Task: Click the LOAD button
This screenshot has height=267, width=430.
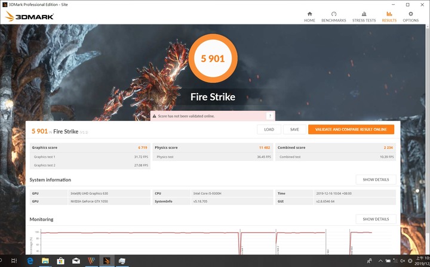Action: (269, 129)
